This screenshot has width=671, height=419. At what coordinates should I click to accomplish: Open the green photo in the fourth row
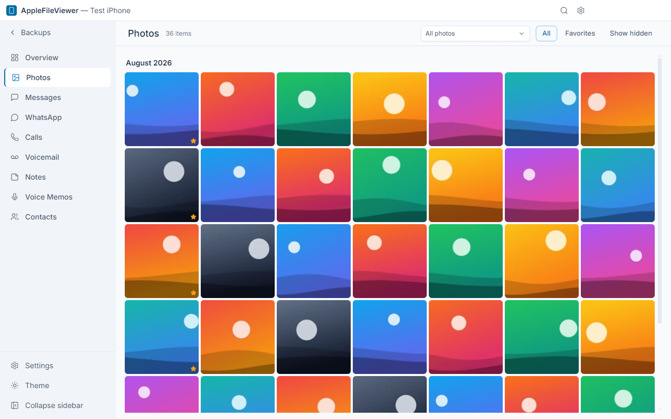tap(542, 337)
